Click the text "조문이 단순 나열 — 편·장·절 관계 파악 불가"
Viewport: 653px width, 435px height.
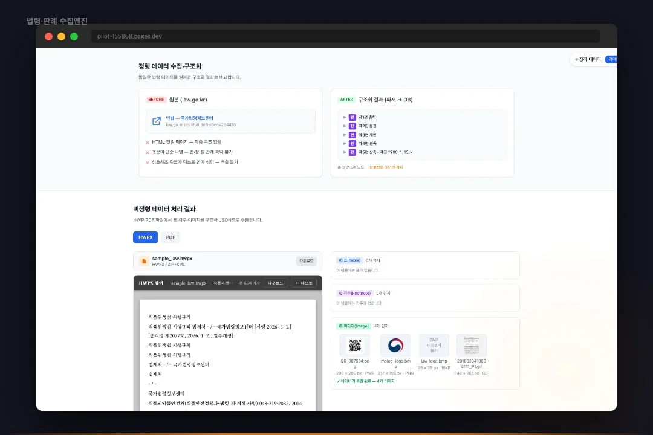[x=192, y=152]
